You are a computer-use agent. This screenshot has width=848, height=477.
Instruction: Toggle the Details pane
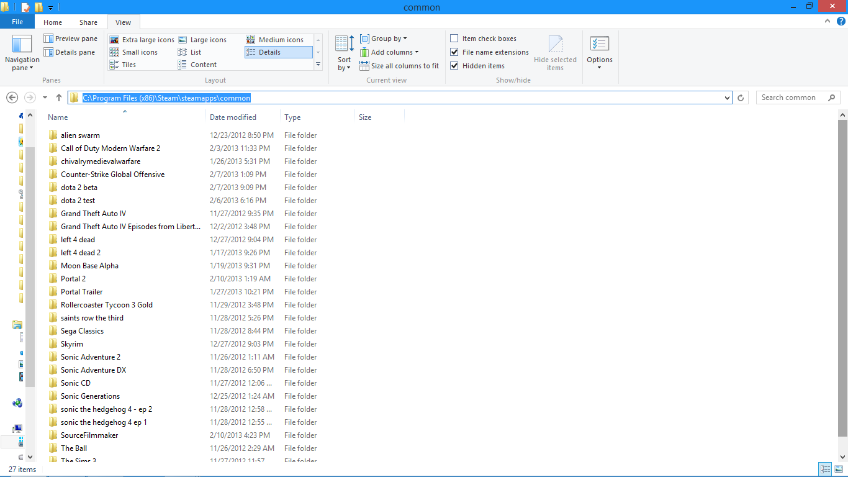pyautogui.click(x=69, y=52)
